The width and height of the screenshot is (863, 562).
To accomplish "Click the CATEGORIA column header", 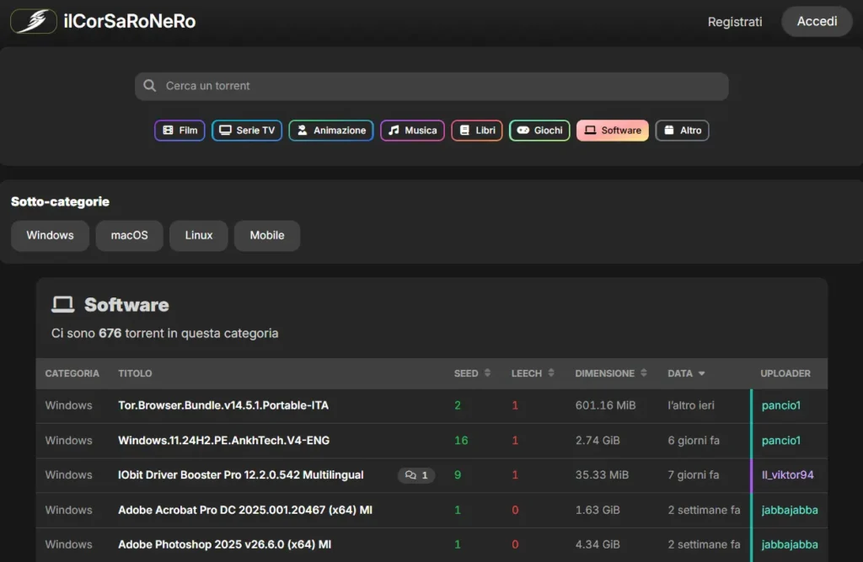I will [x=72, y=373].
